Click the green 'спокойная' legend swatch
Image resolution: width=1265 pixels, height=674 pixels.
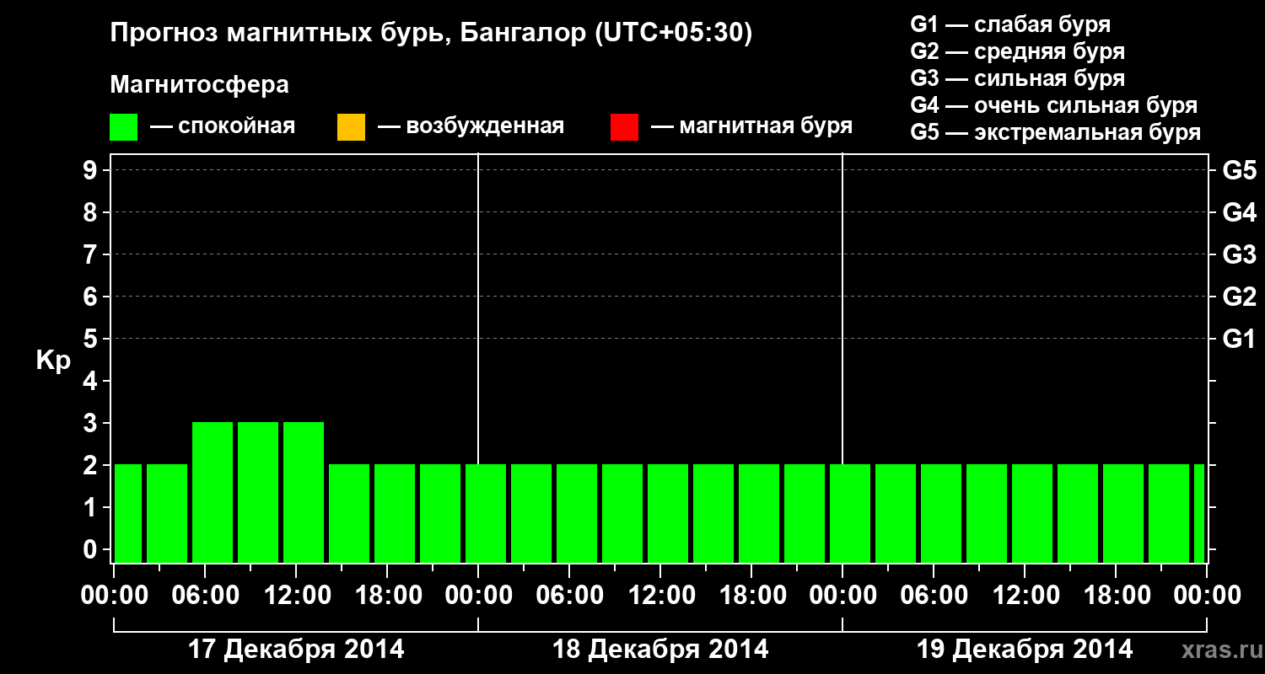[124, 127]
